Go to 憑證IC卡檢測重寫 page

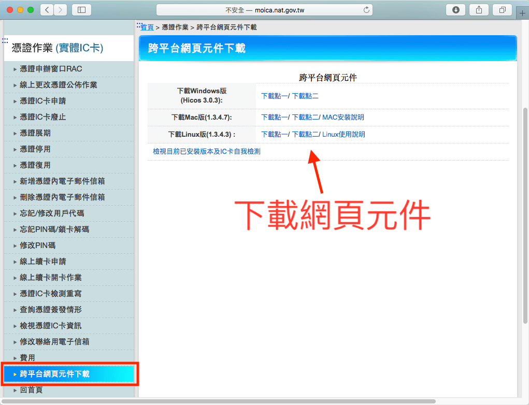click(x=51, y=294)
